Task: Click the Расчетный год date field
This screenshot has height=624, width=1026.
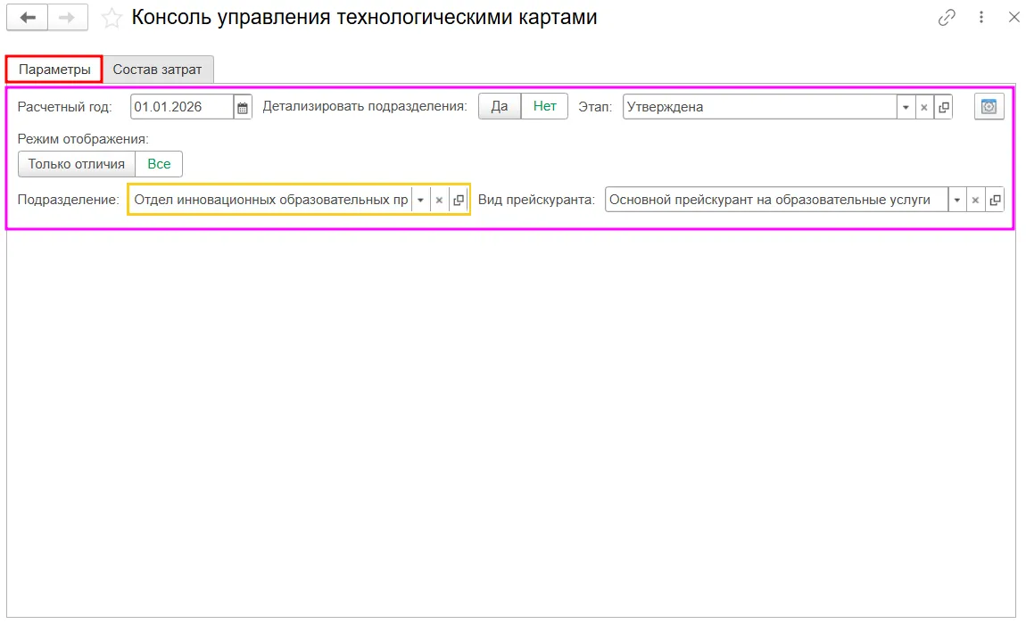Action: 182,107
